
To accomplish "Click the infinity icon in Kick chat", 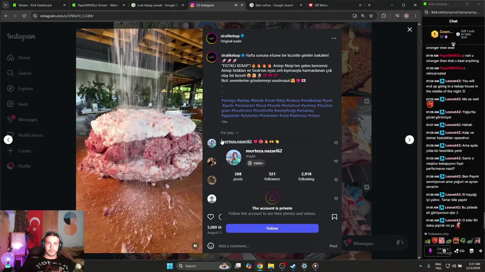I will click(x=462, y=251).
